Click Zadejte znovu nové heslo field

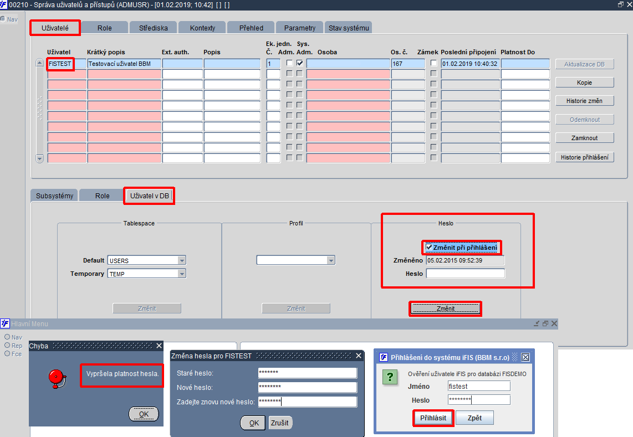click(308, 402)
